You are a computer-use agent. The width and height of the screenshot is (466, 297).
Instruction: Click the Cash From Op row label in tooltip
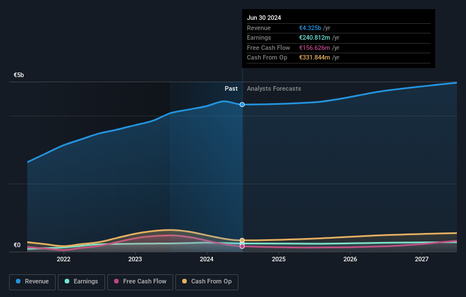click(267, 58)
